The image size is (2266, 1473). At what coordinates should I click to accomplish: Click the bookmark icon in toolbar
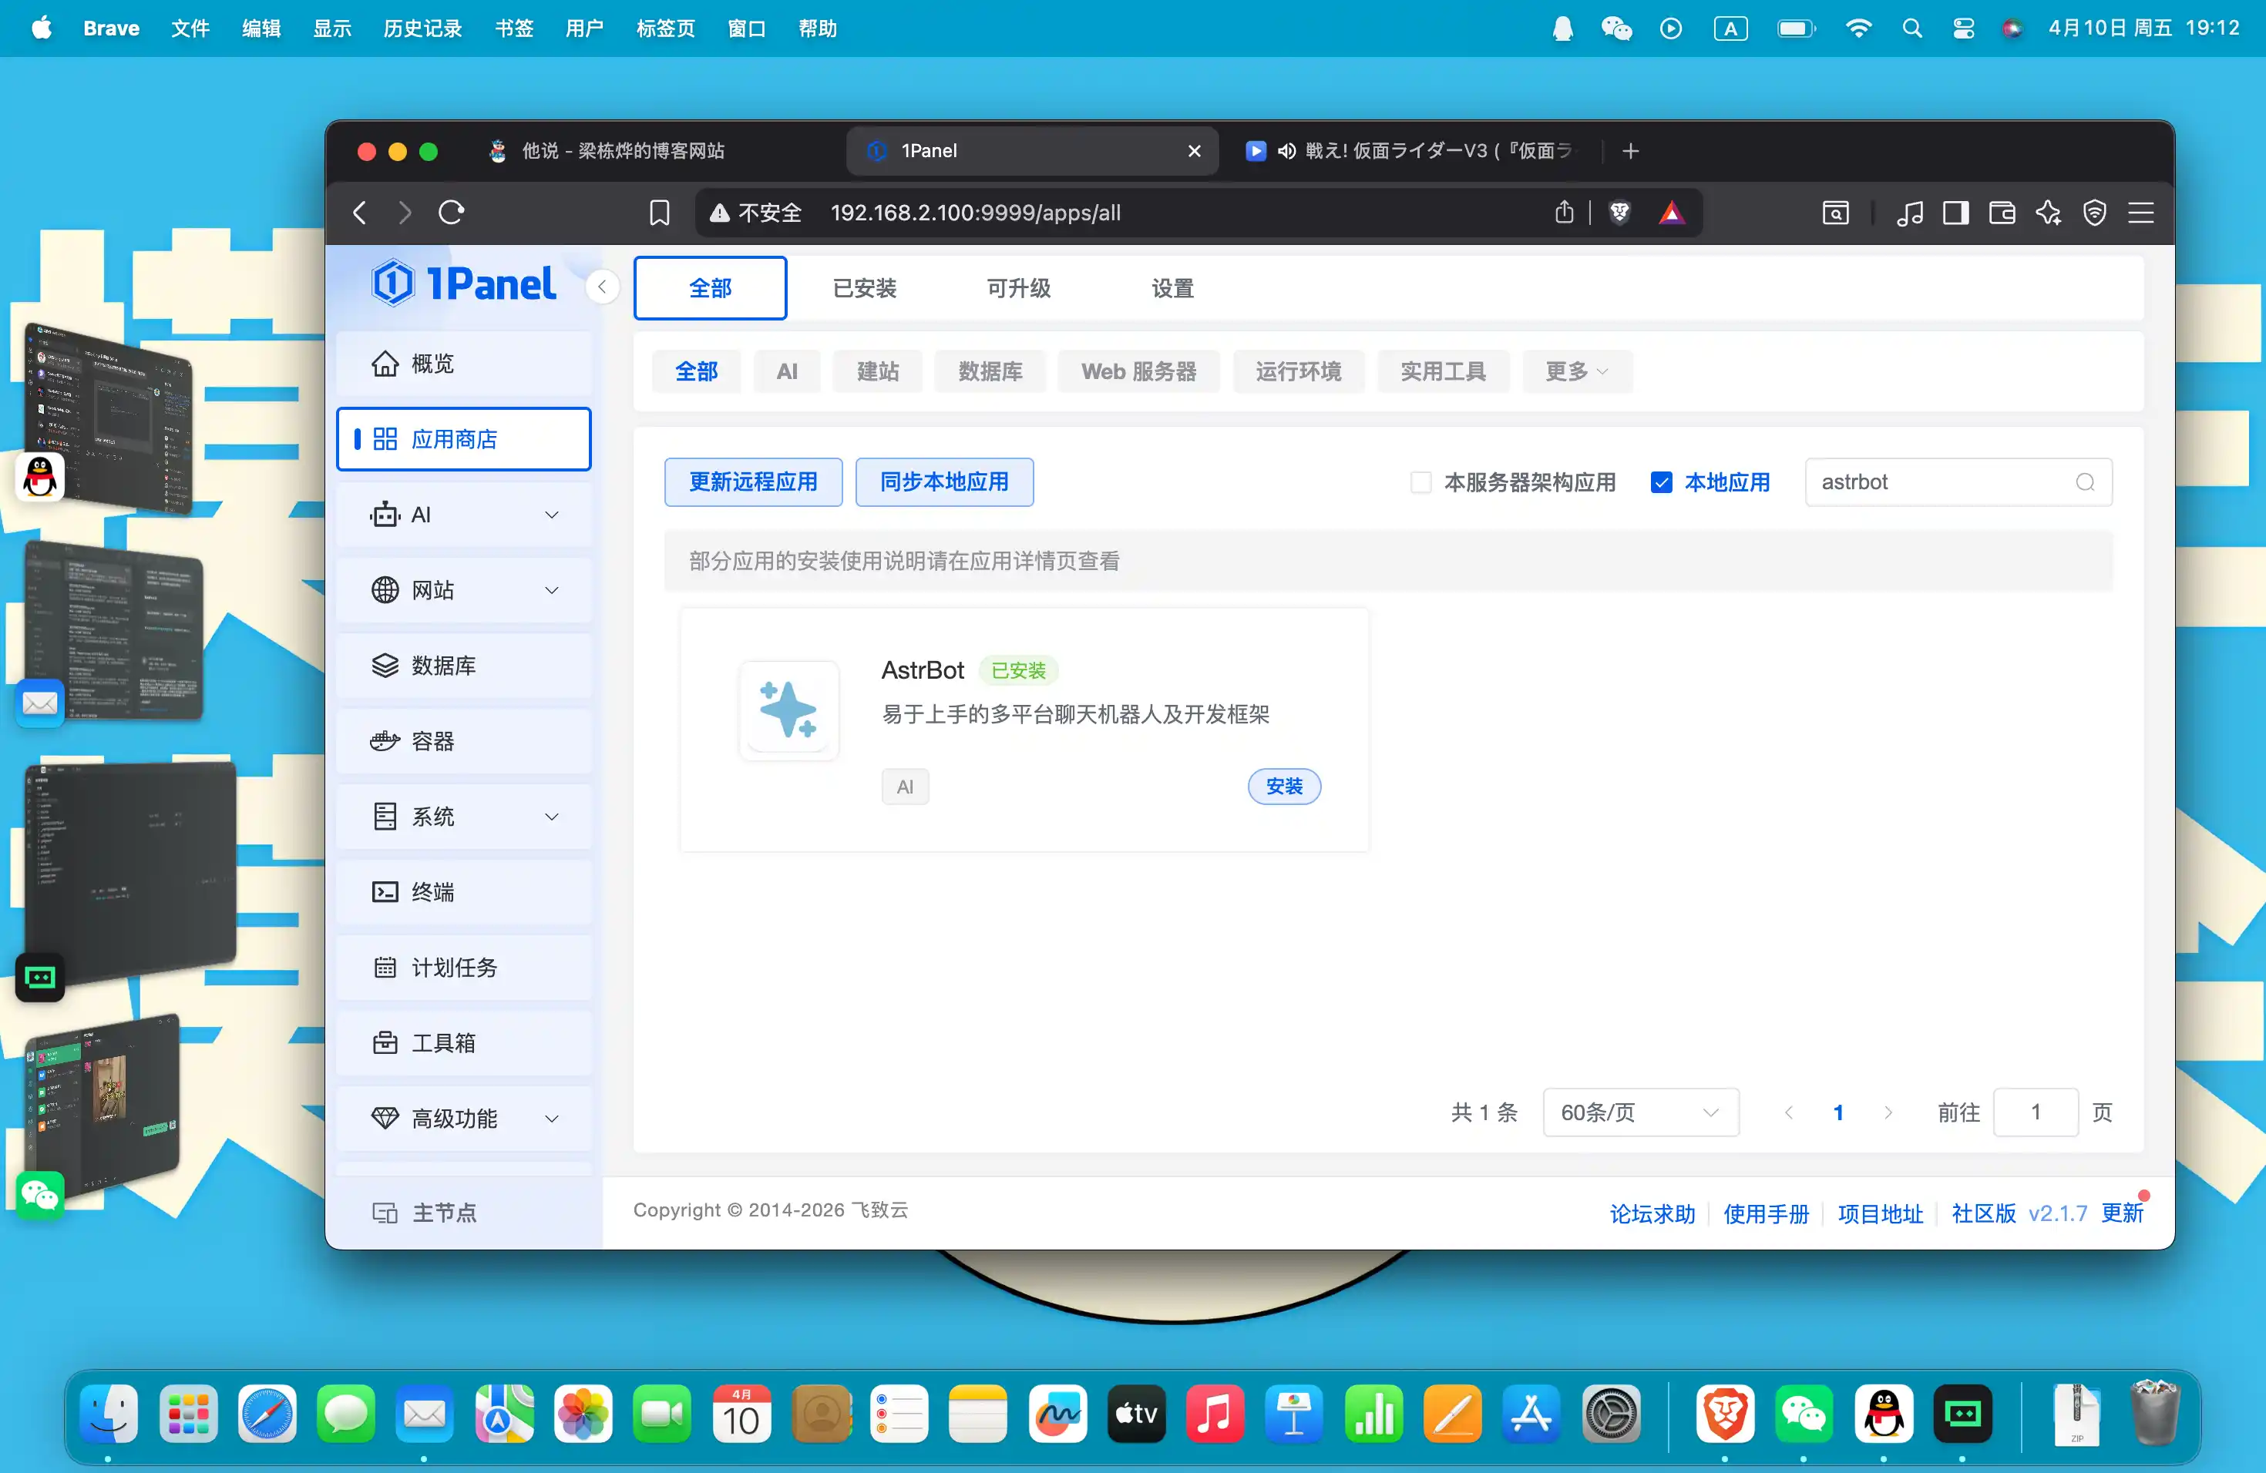pos(659,212)
